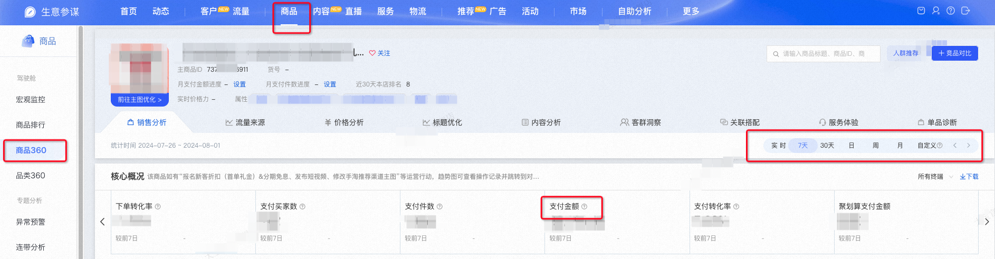Screen dimensions: 995x259
Task: Click help icon beside 支付件数
Action: pos(439,207)
